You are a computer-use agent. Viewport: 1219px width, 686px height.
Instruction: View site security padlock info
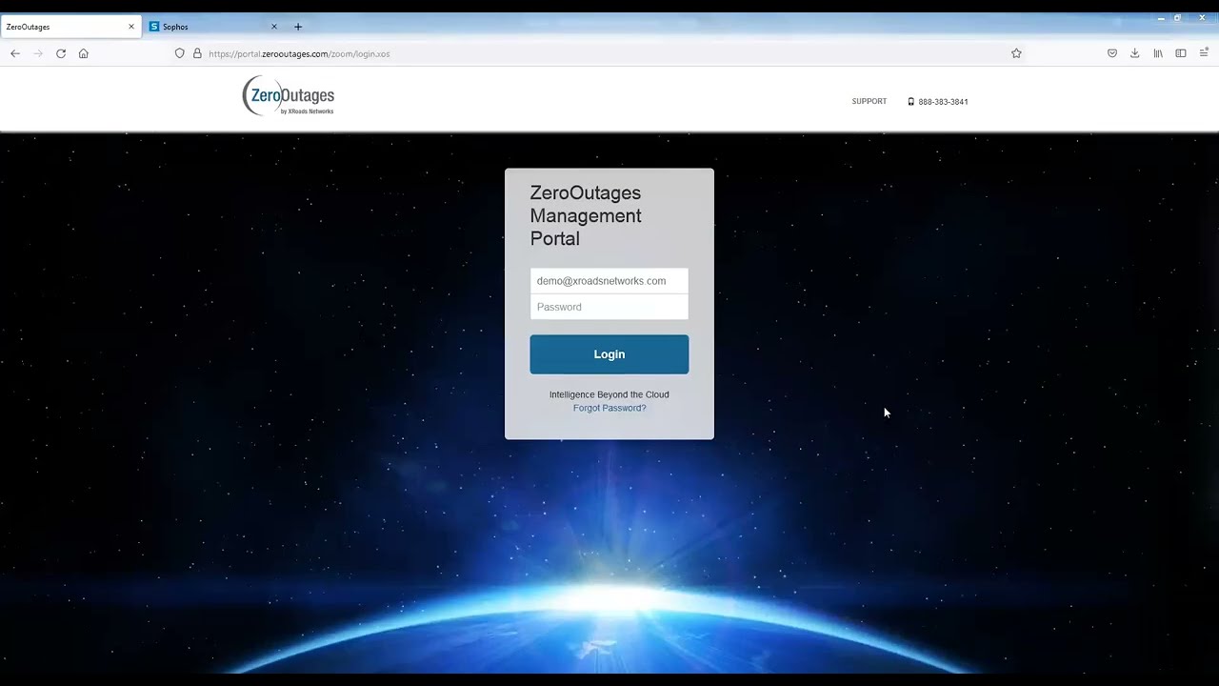click(x=197, y=53)
